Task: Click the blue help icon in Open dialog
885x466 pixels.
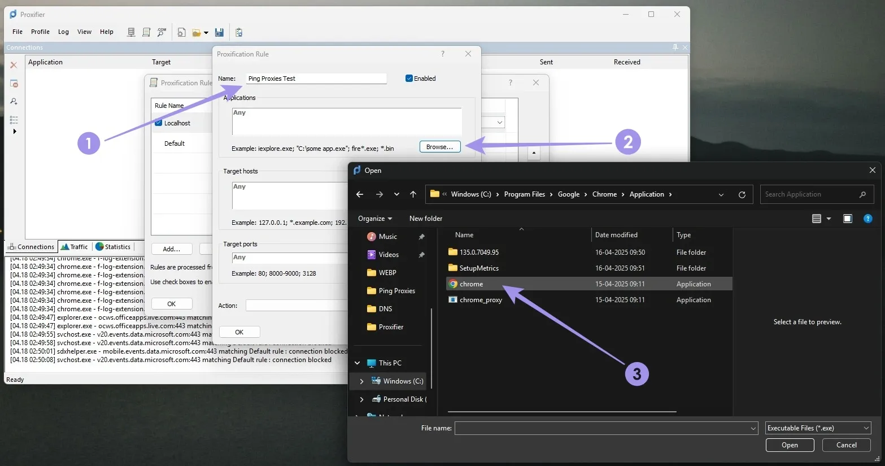Action: tap(868, 219)
